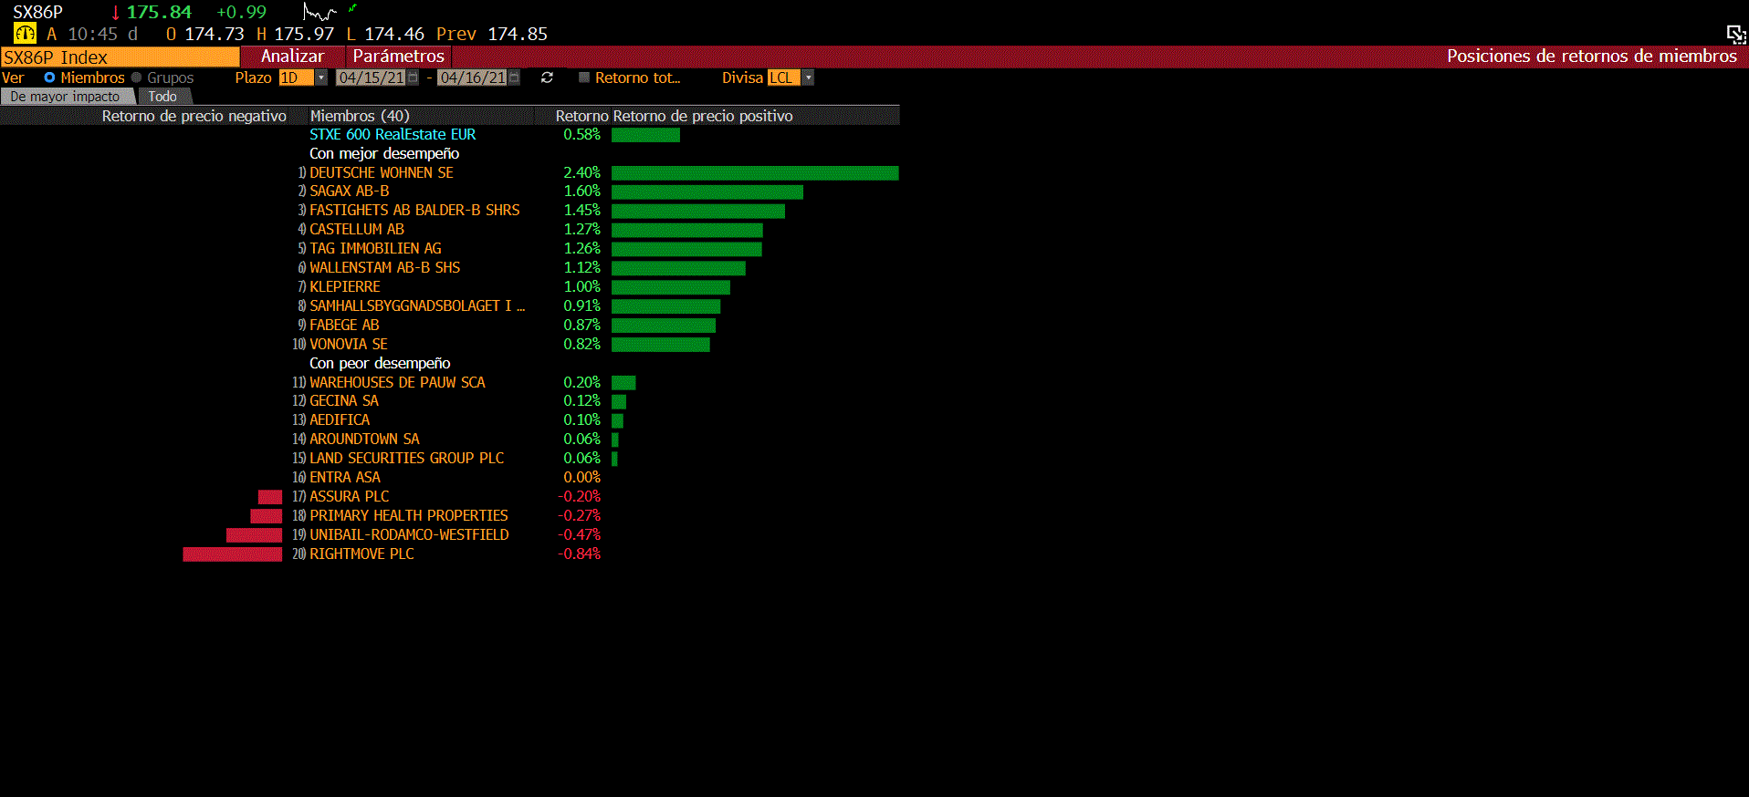Open STXE 600 RealEstate EUR link
The width and height of the screenshot is (1749, 797).
pos(393,134)
